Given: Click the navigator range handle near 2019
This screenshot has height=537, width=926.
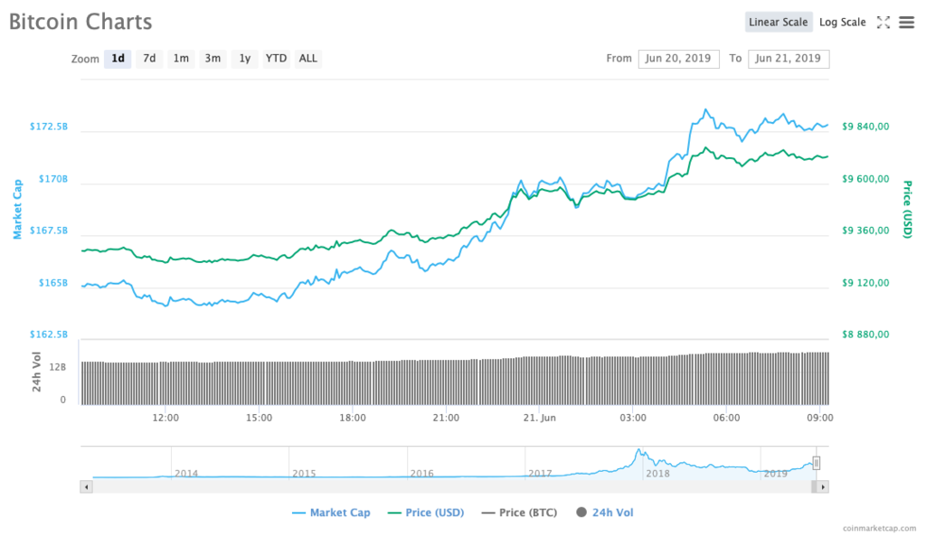Looking at the screenshot, I should [817, 463].
